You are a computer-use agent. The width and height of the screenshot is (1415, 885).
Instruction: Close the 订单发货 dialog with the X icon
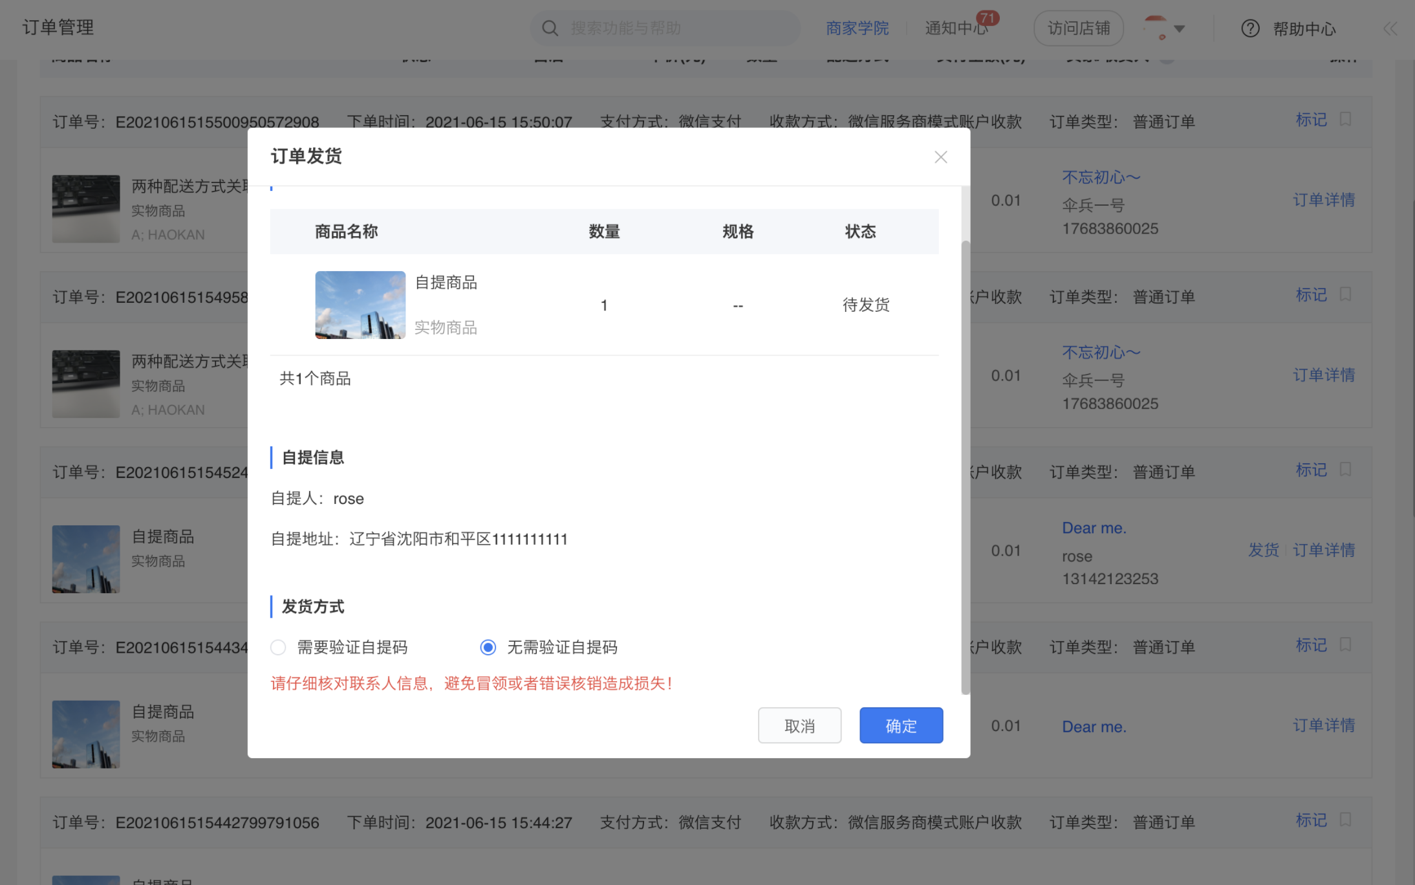coord(940,157)
